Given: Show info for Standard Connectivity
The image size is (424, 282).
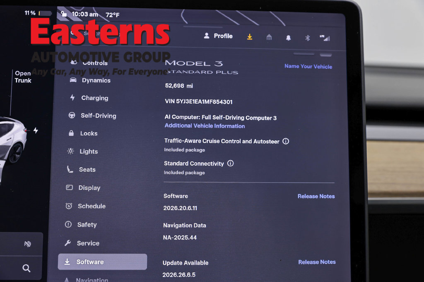Looking at the screenshot, I should click(230, 164).
